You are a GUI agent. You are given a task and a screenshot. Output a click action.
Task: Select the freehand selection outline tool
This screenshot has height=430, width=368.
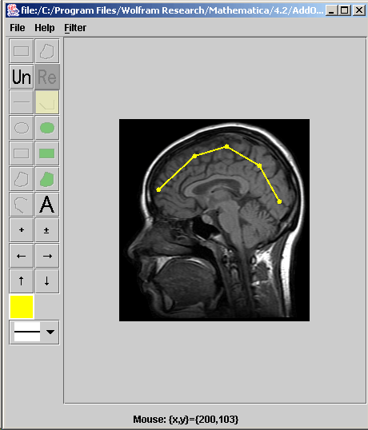click(x=47, y=51)
